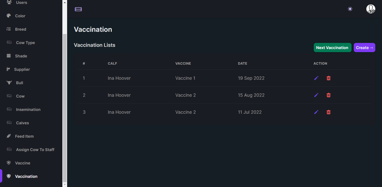
Task: Edit the 15 Aug 2022 vaccination entry
Action: (x=316, y=95)
